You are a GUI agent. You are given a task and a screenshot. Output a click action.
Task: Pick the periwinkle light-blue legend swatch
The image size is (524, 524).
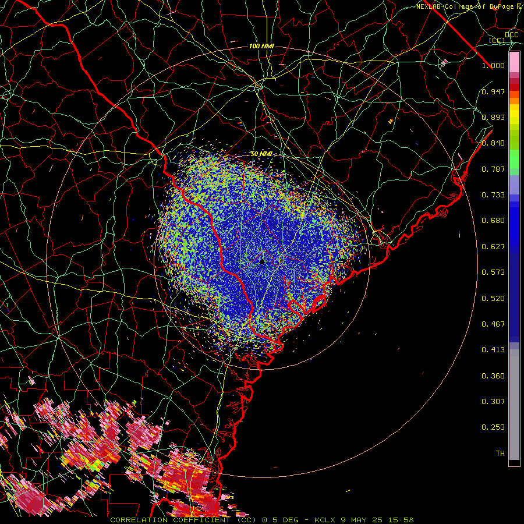[514, 185]
